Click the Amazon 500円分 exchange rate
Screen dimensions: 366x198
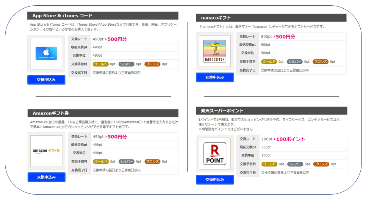[x=117, y=136]
